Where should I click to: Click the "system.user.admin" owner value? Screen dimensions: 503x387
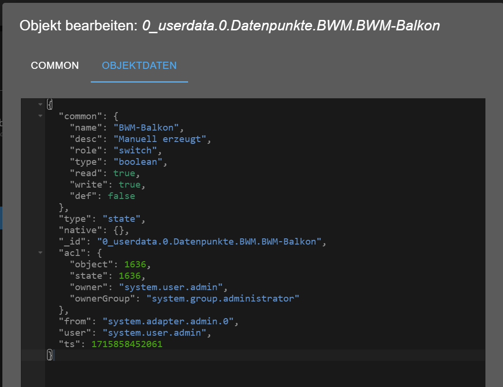[x=171, y=287]
